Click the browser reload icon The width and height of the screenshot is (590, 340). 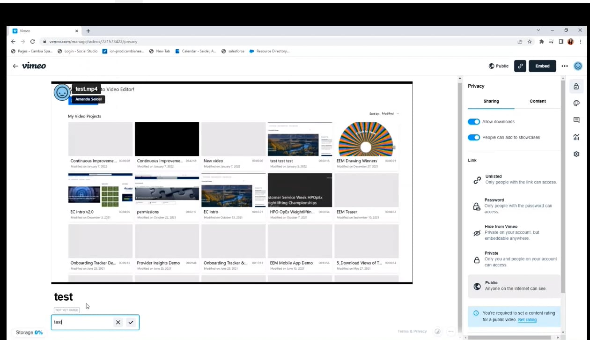click(x=32, y=41)
